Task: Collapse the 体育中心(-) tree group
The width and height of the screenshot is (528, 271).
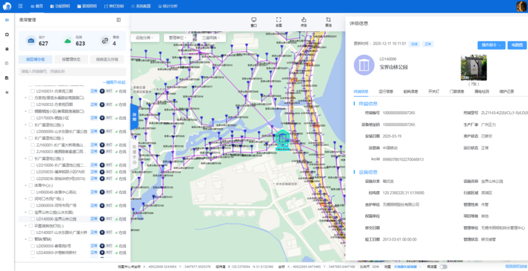Action: click(x=26, y=186)
